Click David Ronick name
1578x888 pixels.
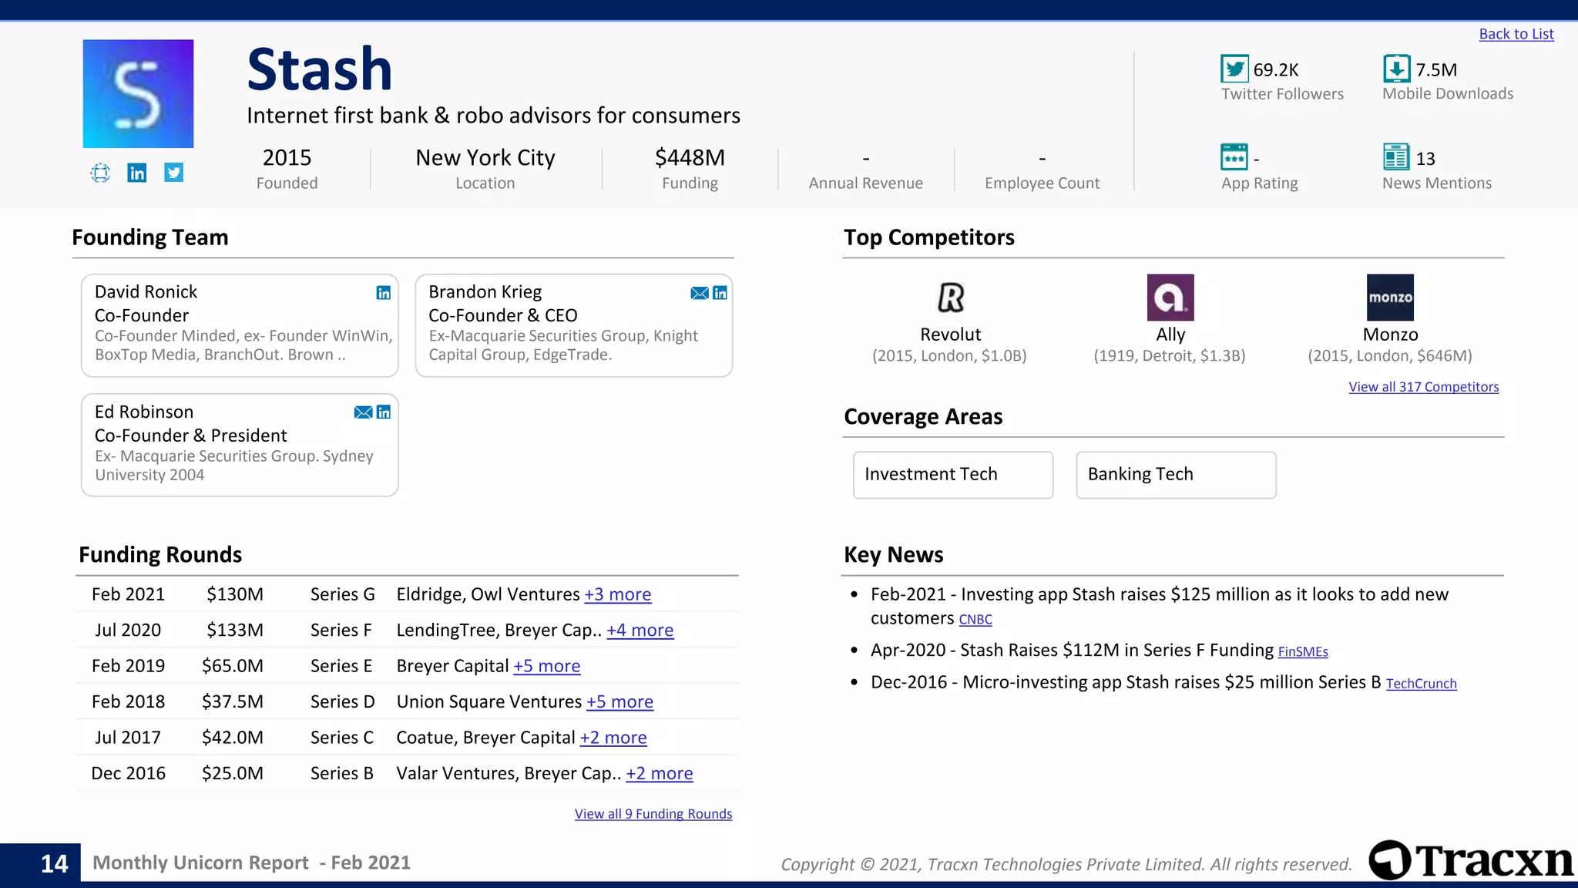146,292
